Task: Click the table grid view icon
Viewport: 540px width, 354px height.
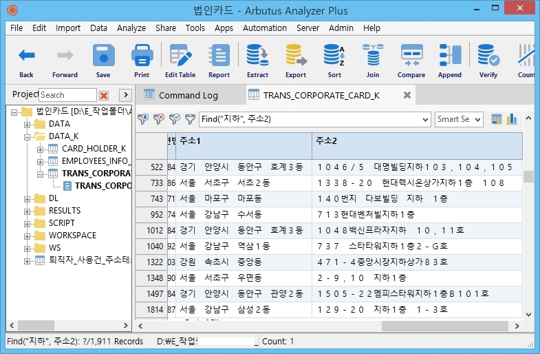Action: 496,119
